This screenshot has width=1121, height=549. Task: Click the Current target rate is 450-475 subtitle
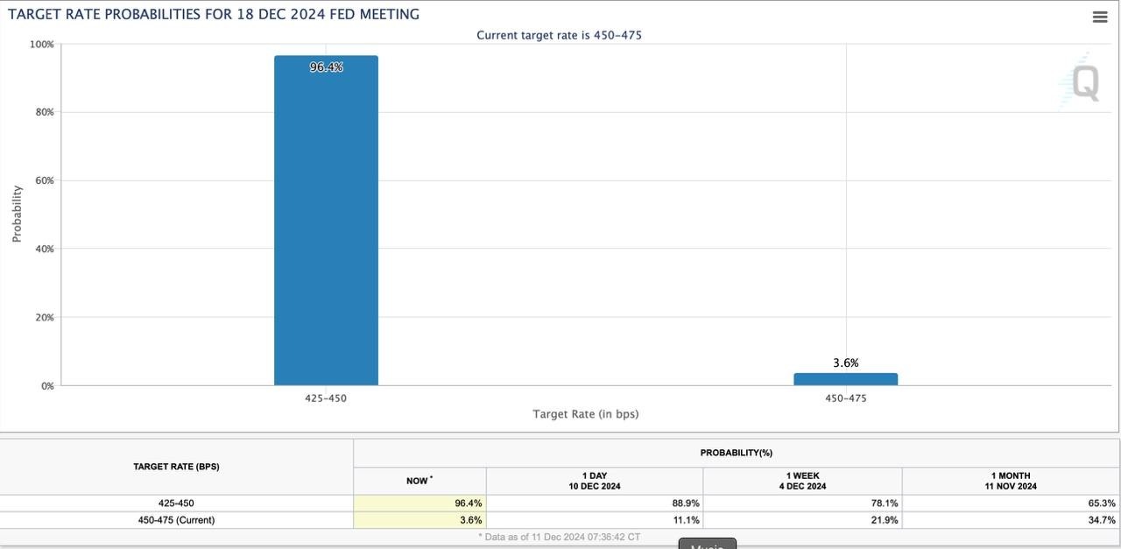[559, 35]
